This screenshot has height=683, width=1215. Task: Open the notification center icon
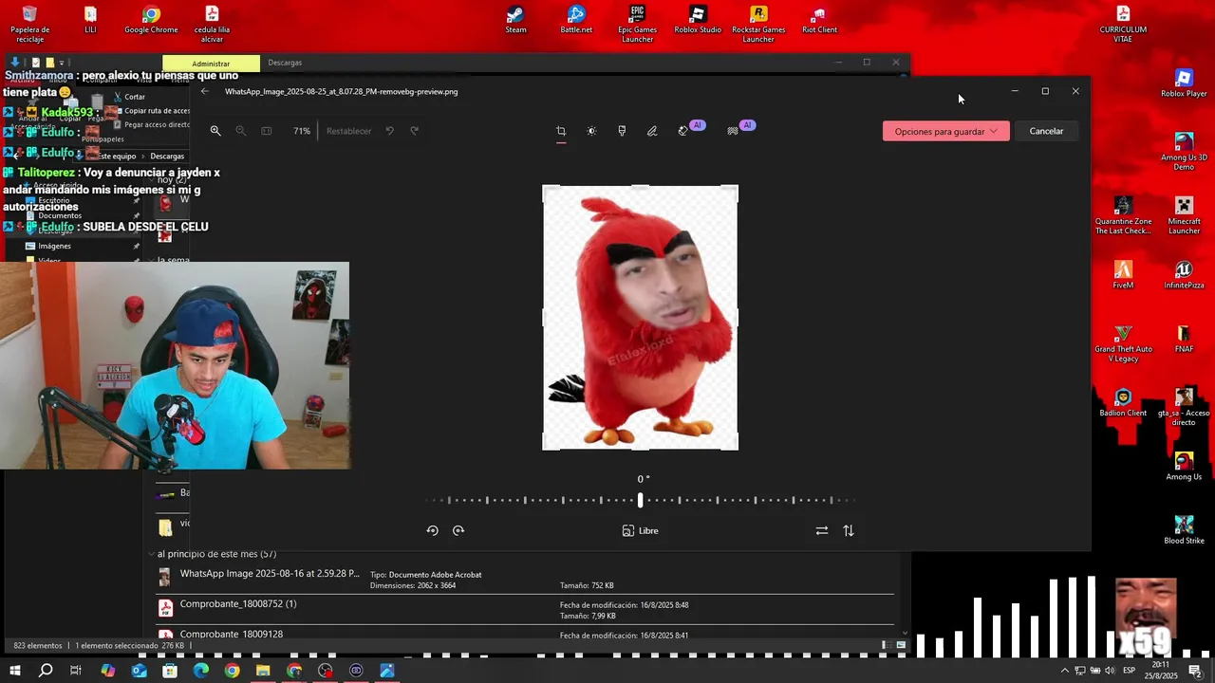pos(1195,671)
